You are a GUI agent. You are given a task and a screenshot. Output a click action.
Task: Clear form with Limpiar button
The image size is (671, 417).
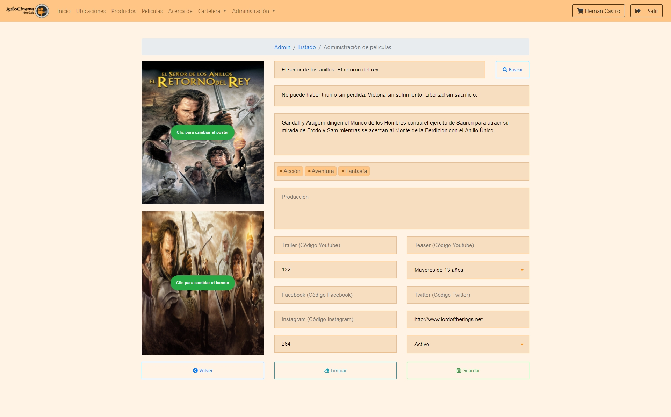(335, 370)
